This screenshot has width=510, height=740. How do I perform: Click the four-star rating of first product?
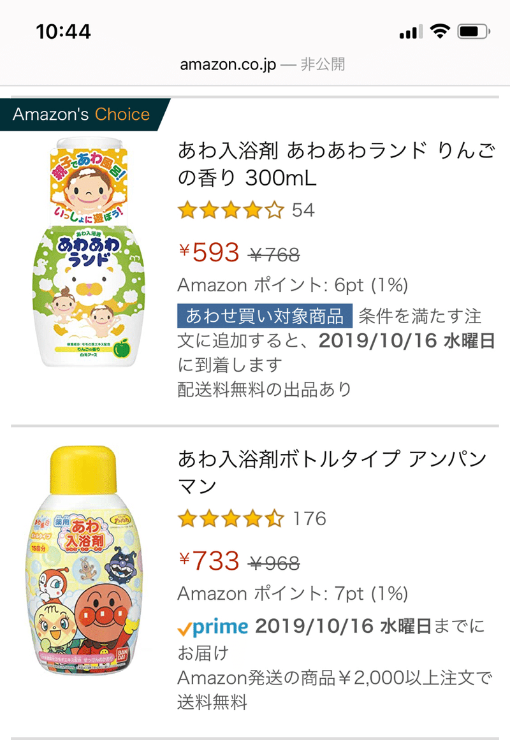[230, 210]
